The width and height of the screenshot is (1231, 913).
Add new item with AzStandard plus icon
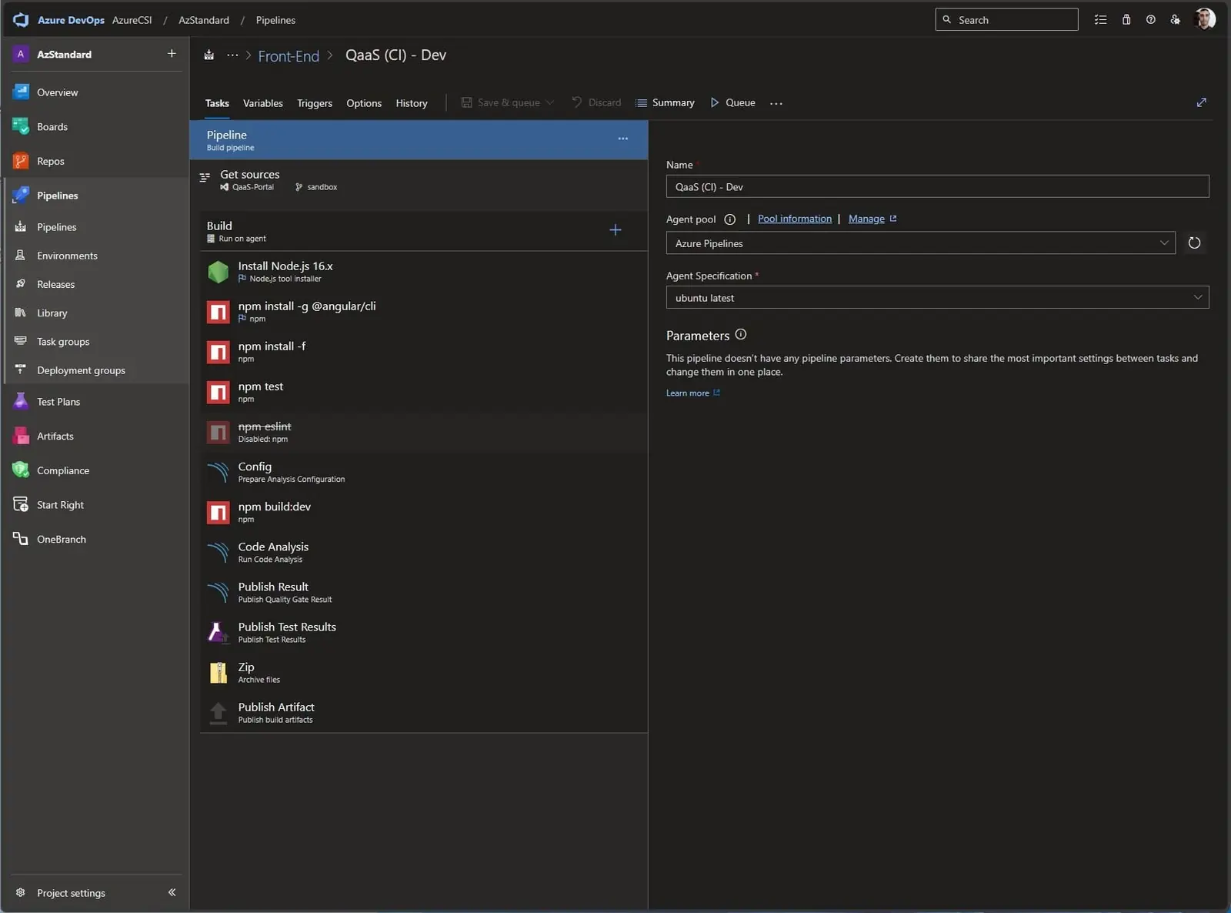pyautogui.click(x=172, y=54)
